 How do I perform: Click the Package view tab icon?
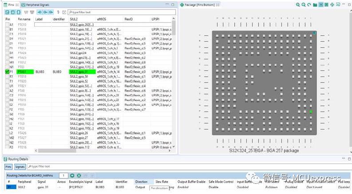click(x=182, y=5)
